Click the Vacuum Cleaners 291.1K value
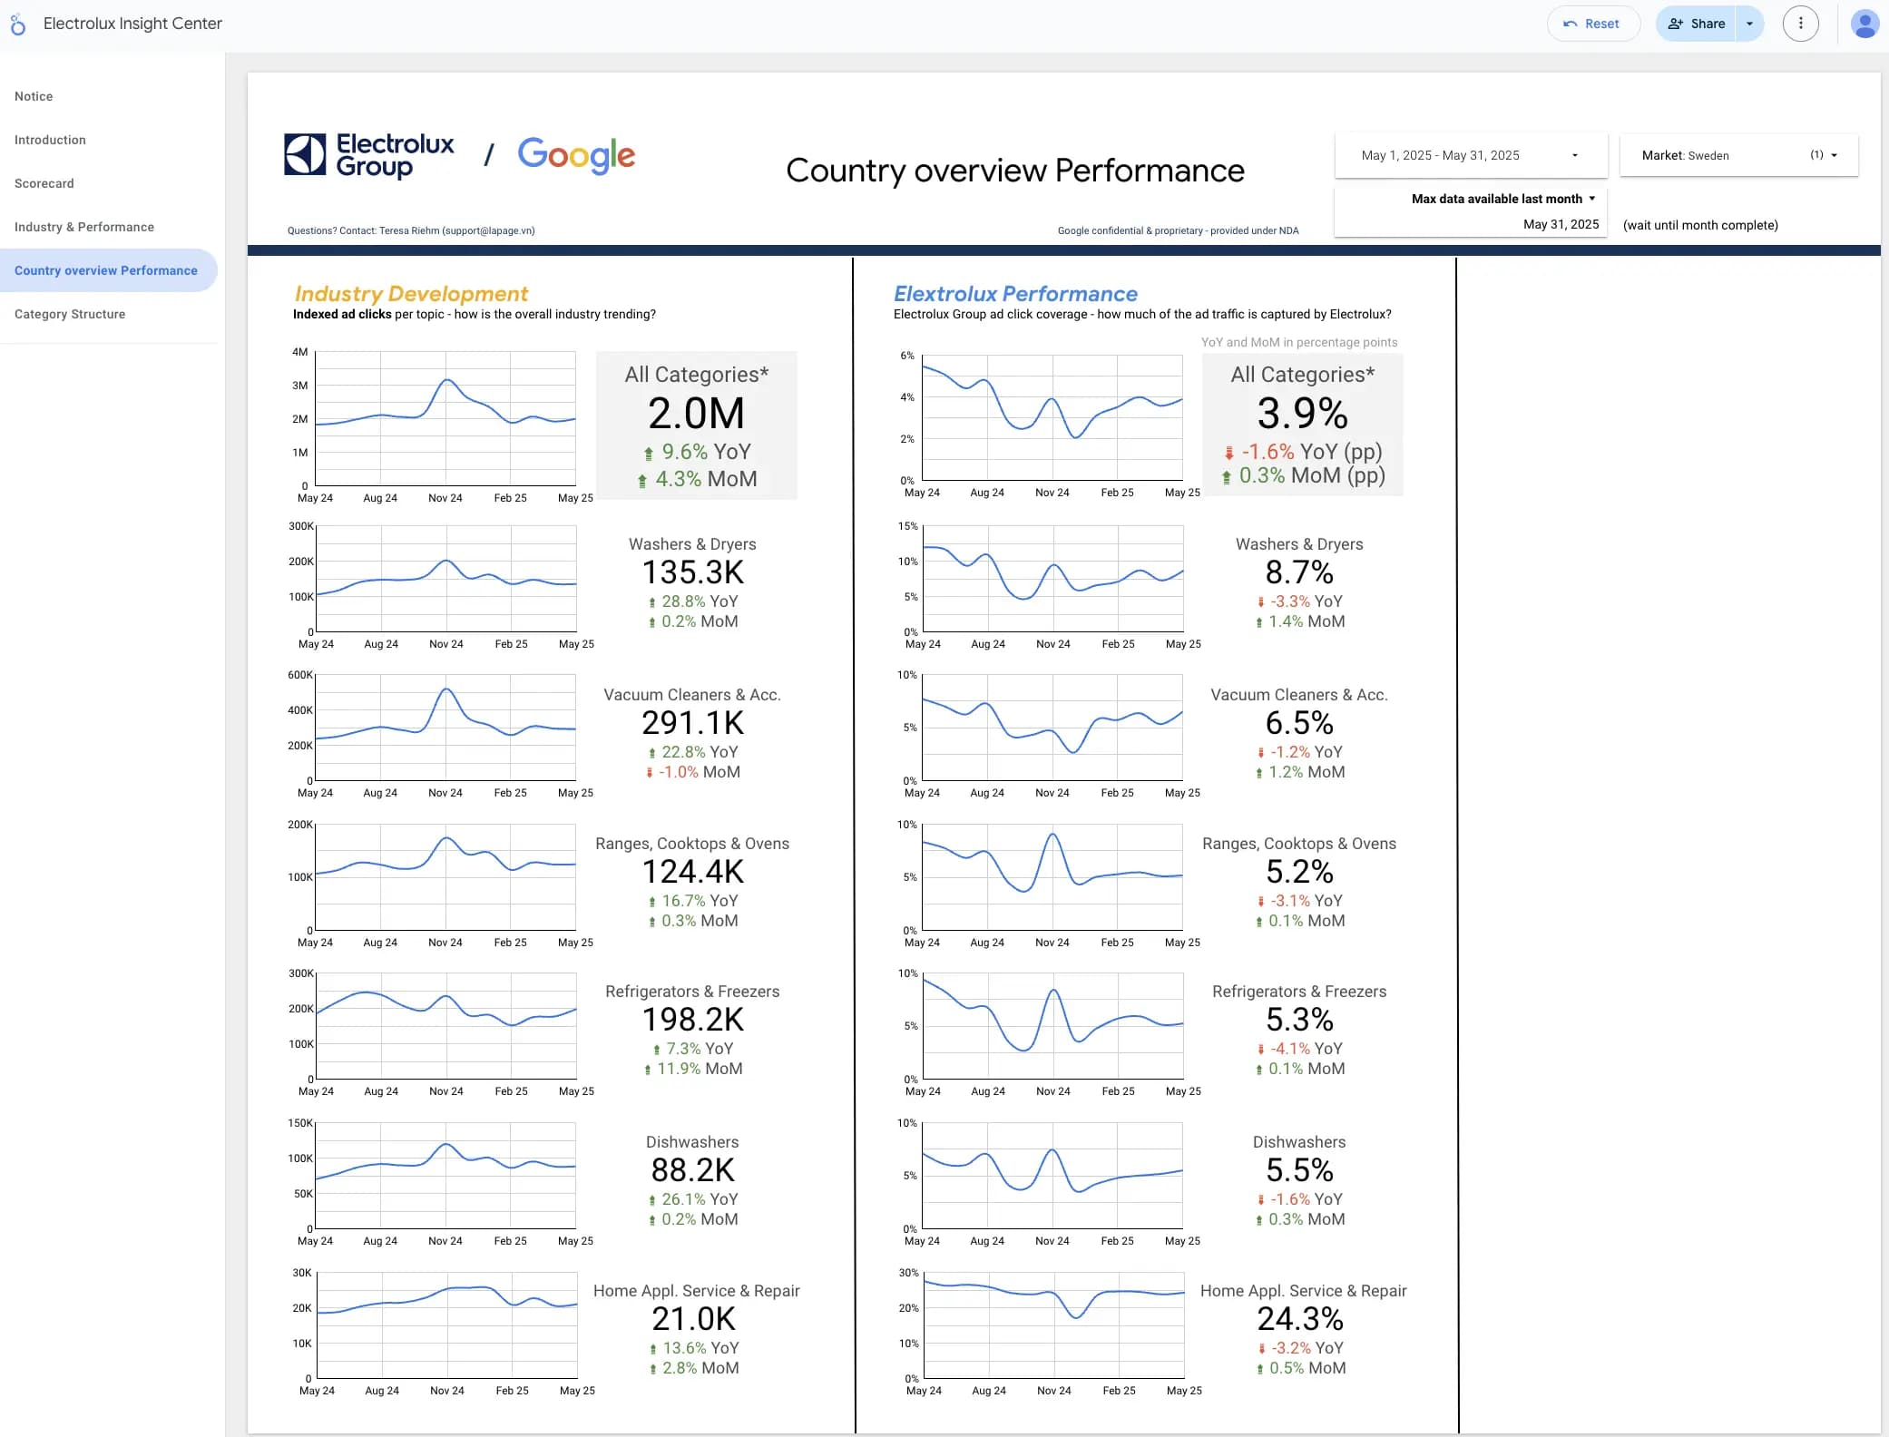 coord(693,723)
